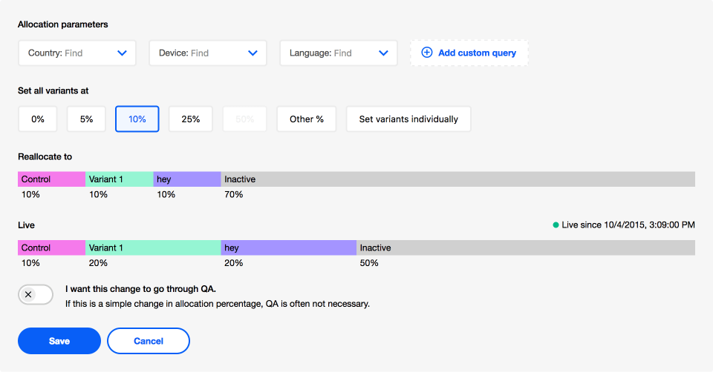Image resolution: width=713 pixels, height=372 pixels.
Task: Choose the Other % option
Action: pos(306,119)
